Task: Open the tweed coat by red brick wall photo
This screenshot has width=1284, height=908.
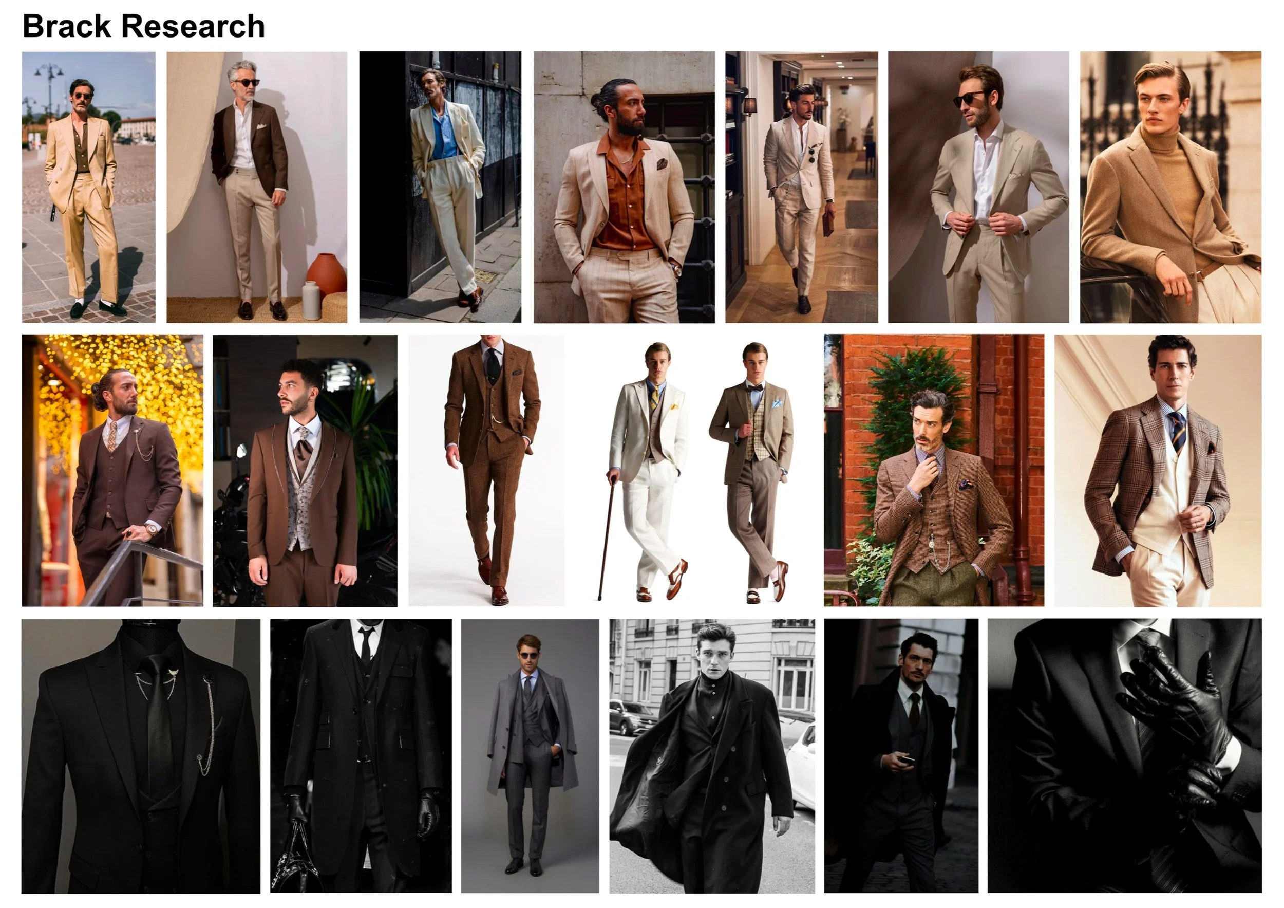Action: [x=933, y=471]
